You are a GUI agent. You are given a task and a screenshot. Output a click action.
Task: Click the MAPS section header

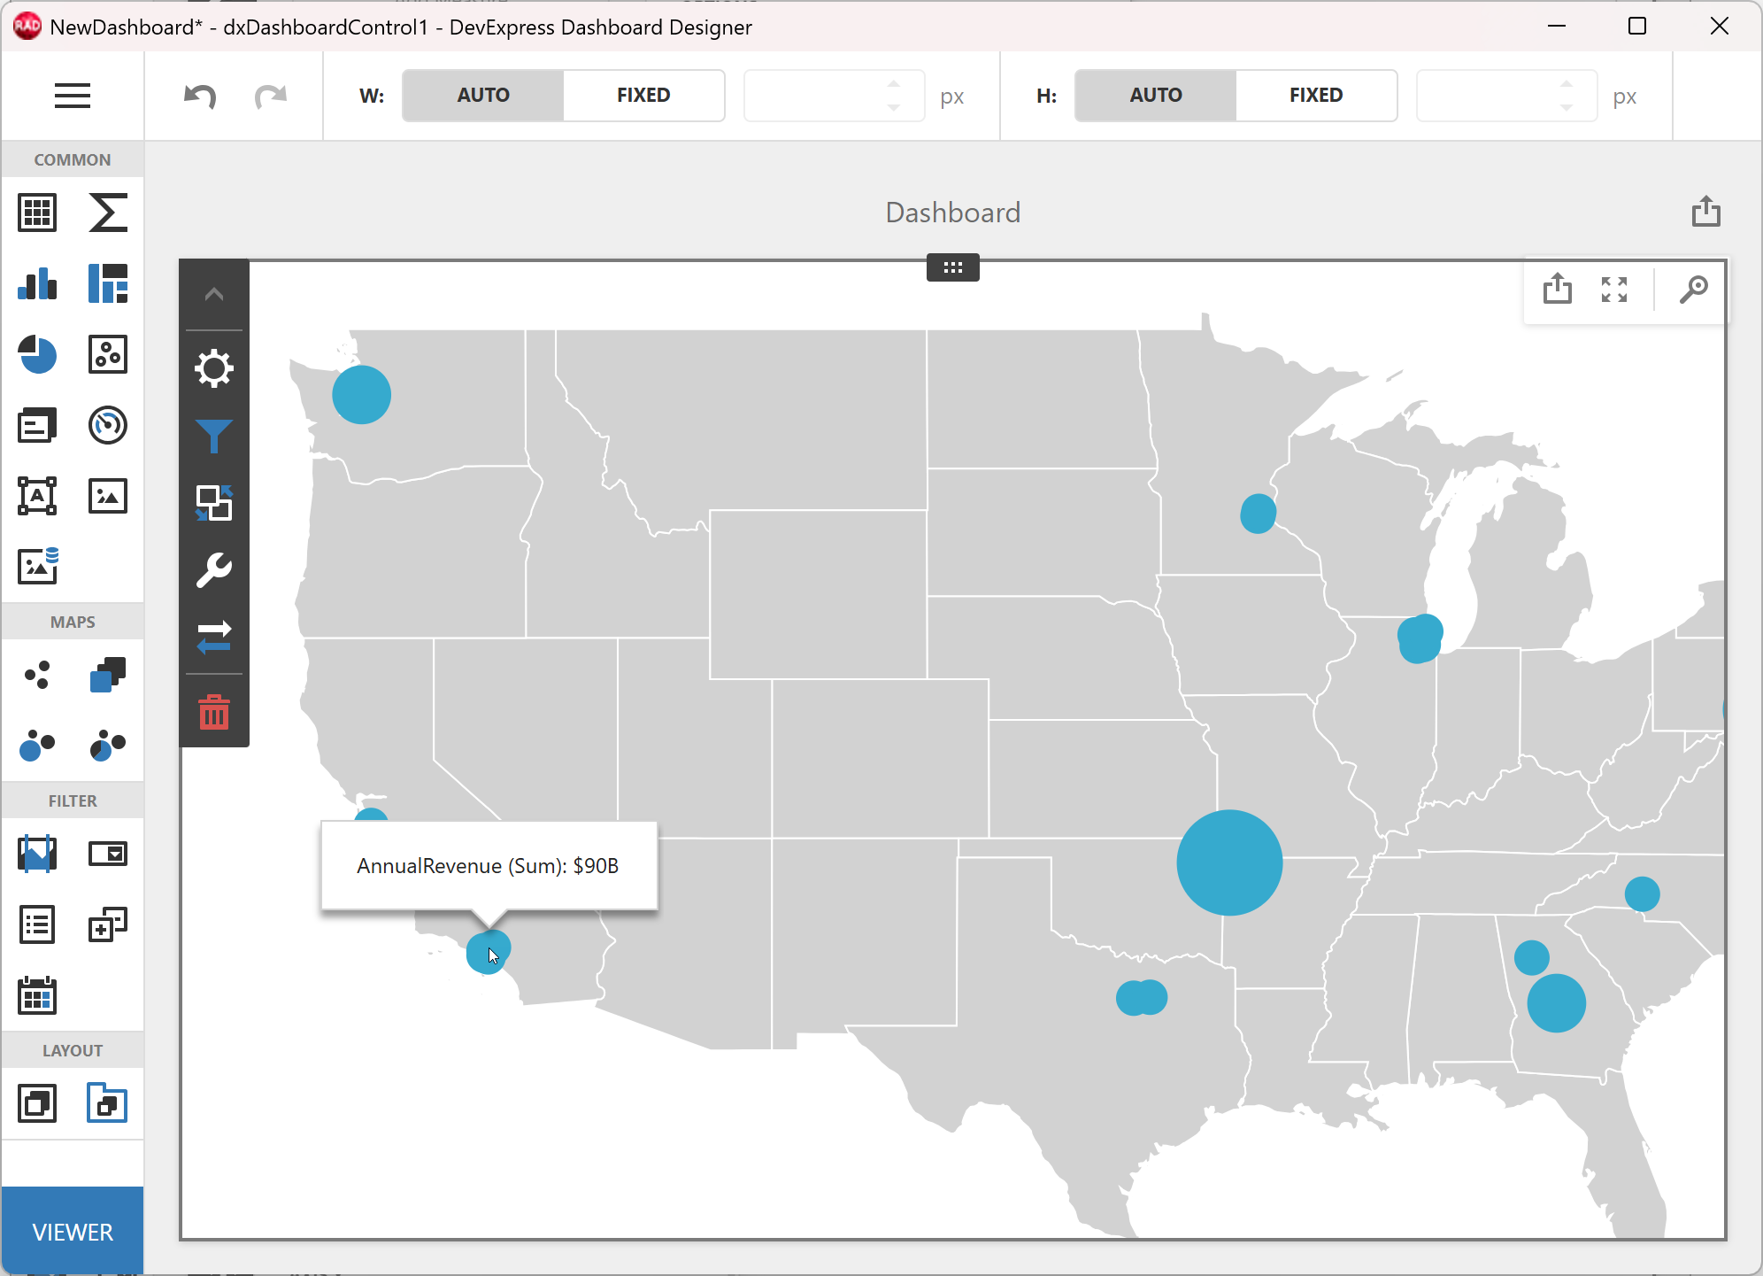[x=73, y=623]
